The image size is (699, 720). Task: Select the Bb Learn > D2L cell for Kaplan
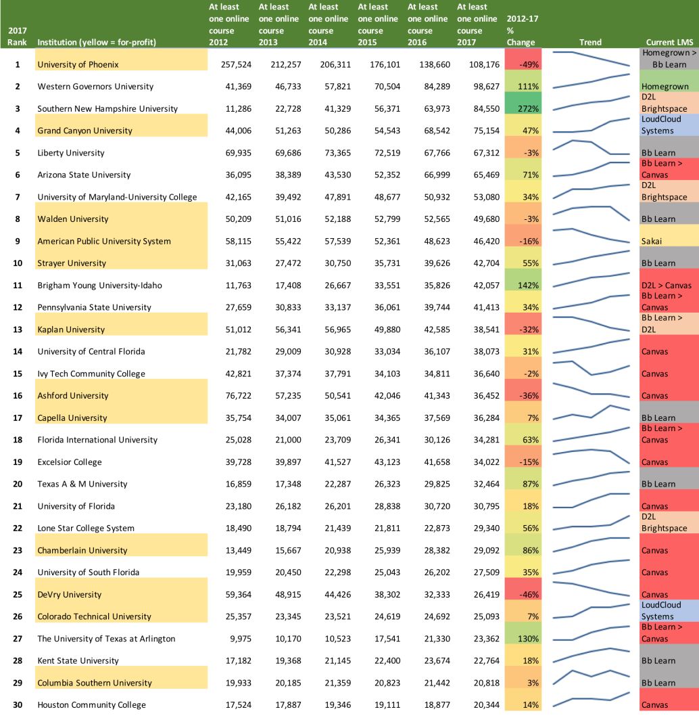pyautogui.click(x=669, y=324)
